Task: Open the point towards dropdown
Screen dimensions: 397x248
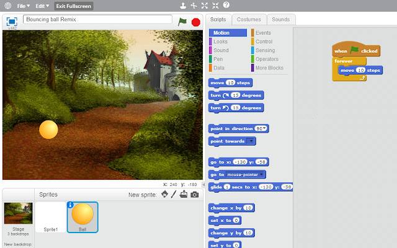Action: 251,141
